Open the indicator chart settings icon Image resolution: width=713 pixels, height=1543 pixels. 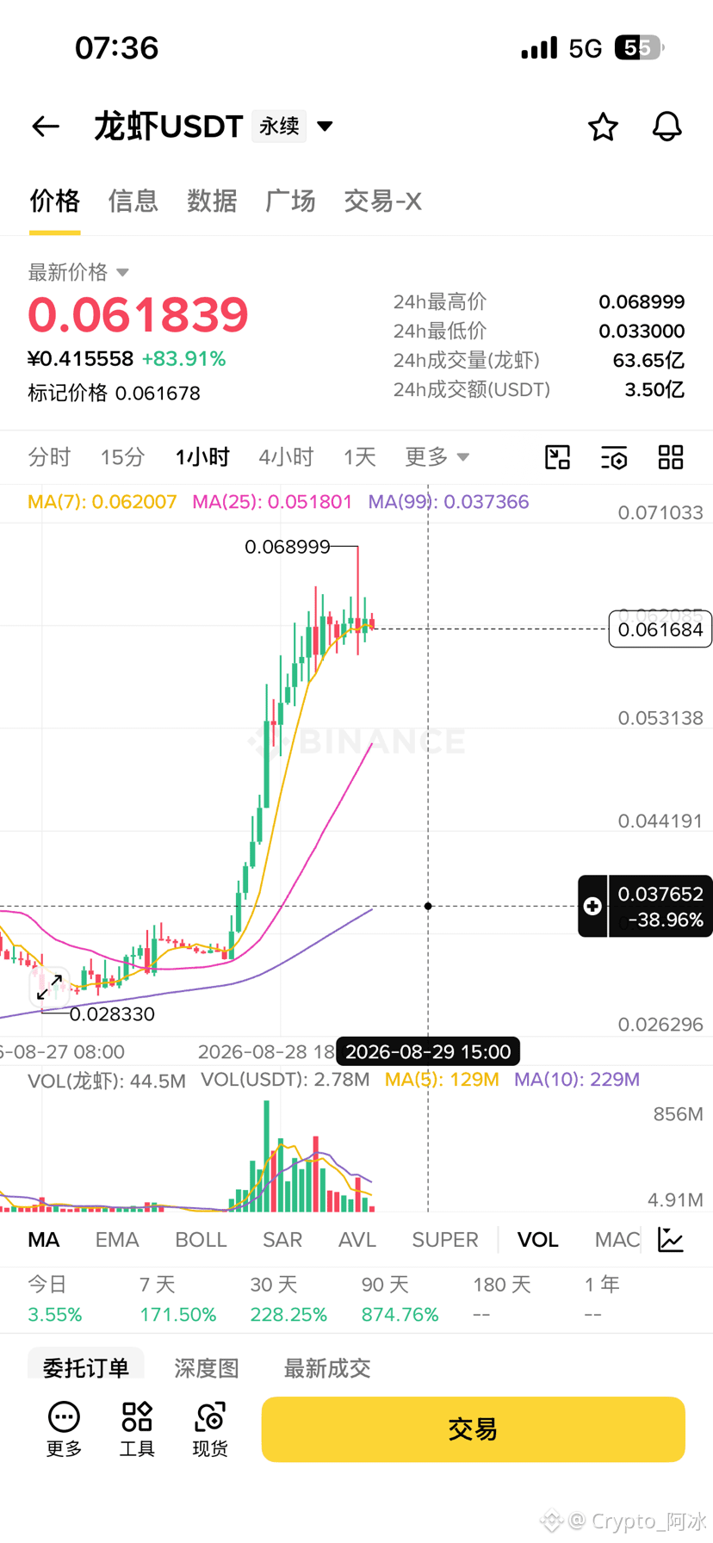(x=671, y=1239)
